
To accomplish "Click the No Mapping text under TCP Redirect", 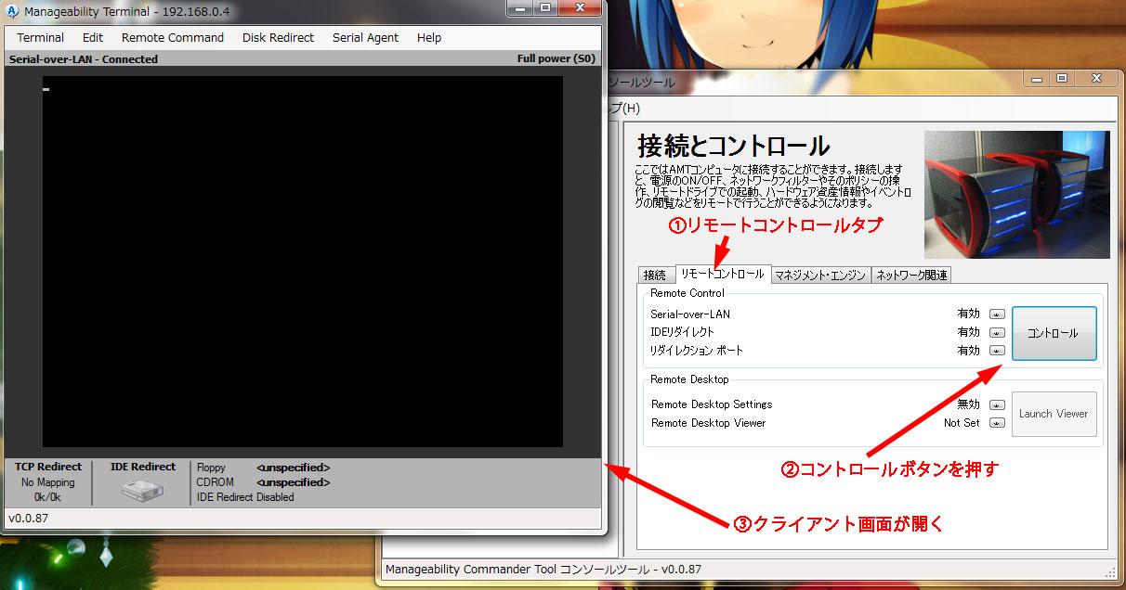I will [48, 482].
